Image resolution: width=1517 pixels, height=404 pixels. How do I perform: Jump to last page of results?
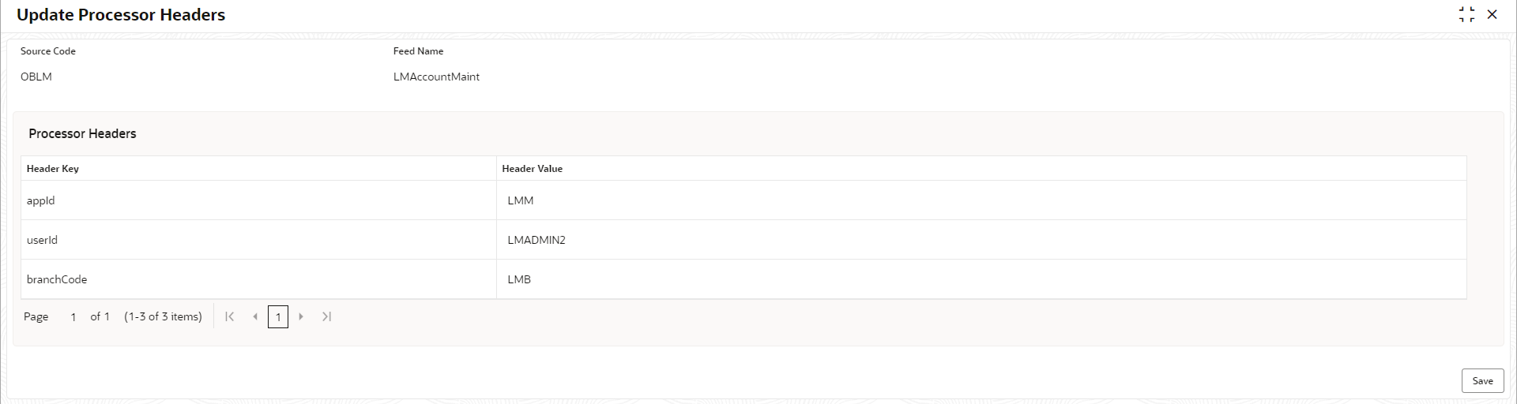(x=326, y=316)
